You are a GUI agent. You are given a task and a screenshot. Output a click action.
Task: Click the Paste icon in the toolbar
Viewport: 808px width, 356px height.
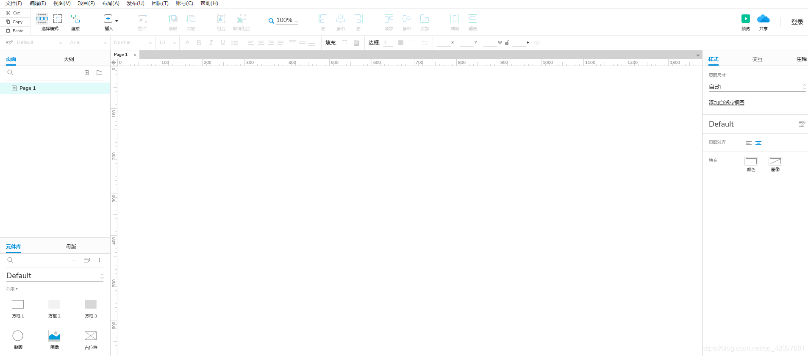pyautogui.click(x=8, y=31)
